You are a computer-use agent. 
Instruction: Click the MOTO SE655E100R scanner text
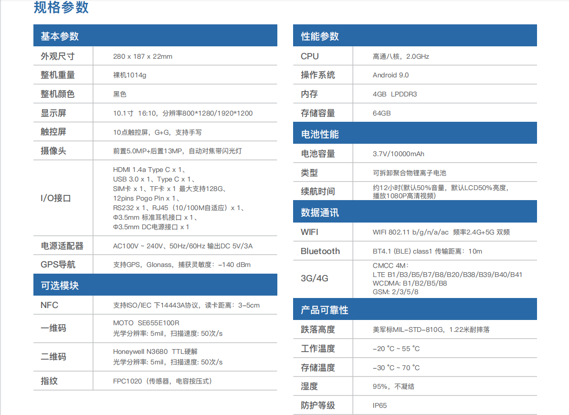click(x=146, y=323)
